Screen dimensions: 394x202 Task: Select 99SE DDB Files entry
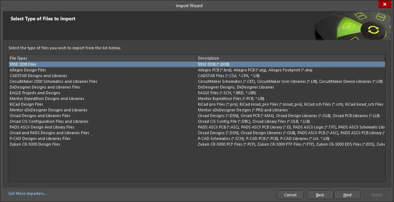(197, 64)
